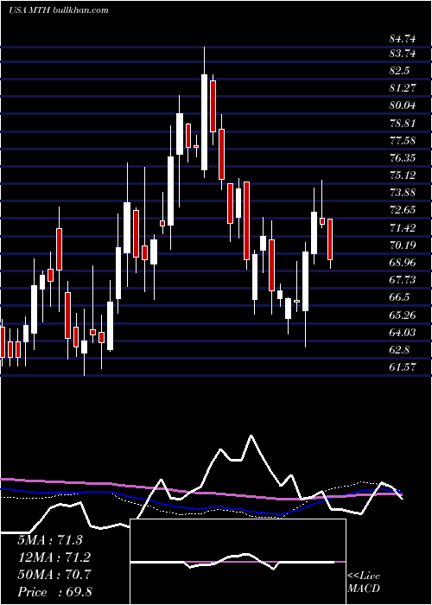Click the 64.03 price axis label
The height and width of the screenshot is (605, 432).
point(403,332)
